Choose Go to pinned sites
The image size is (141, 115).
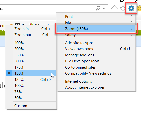coord(96,67)
